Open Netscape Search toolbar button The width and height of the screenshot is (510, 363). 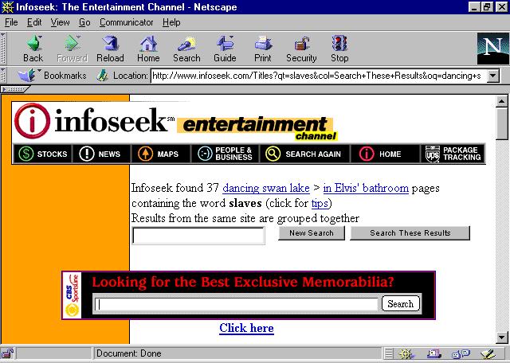click(186, 49)
